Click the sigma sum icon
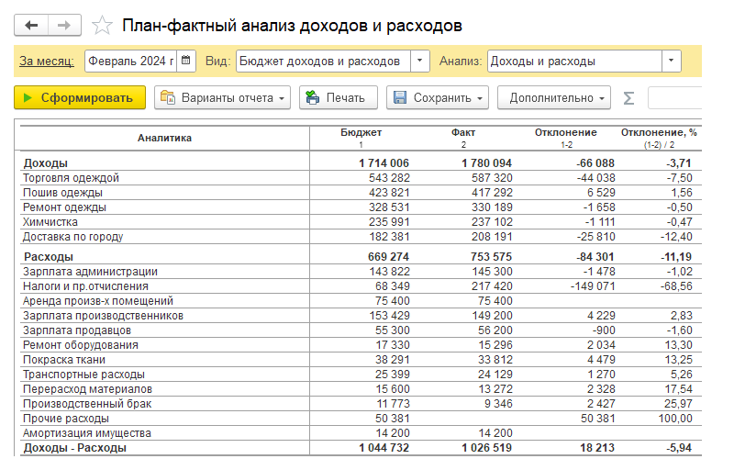Viewport: 734px width, 470px height. tap(628, 98)
